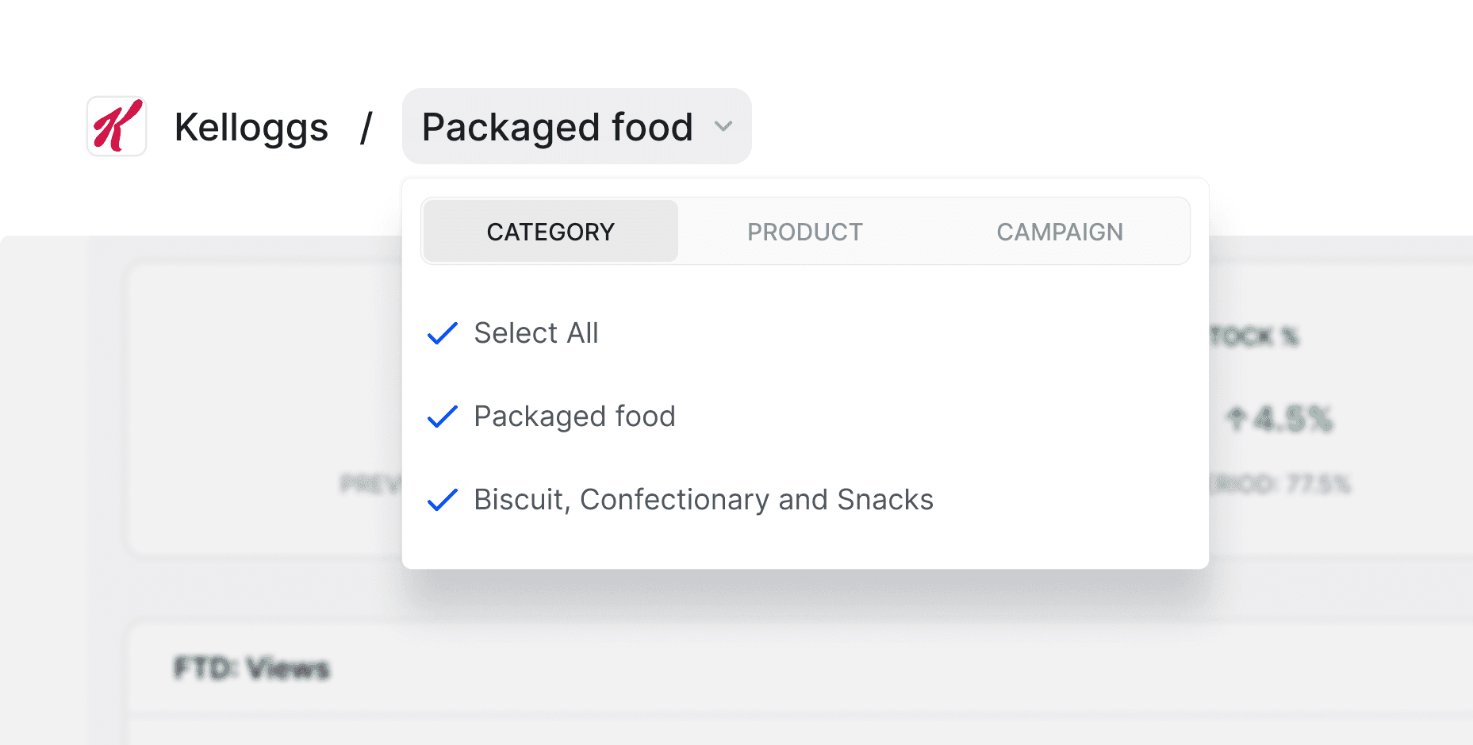The width and height of the screenshot is (1473, 745).
Task: Switch to the PRODUCT tab
Action: [x=804, y=232]
